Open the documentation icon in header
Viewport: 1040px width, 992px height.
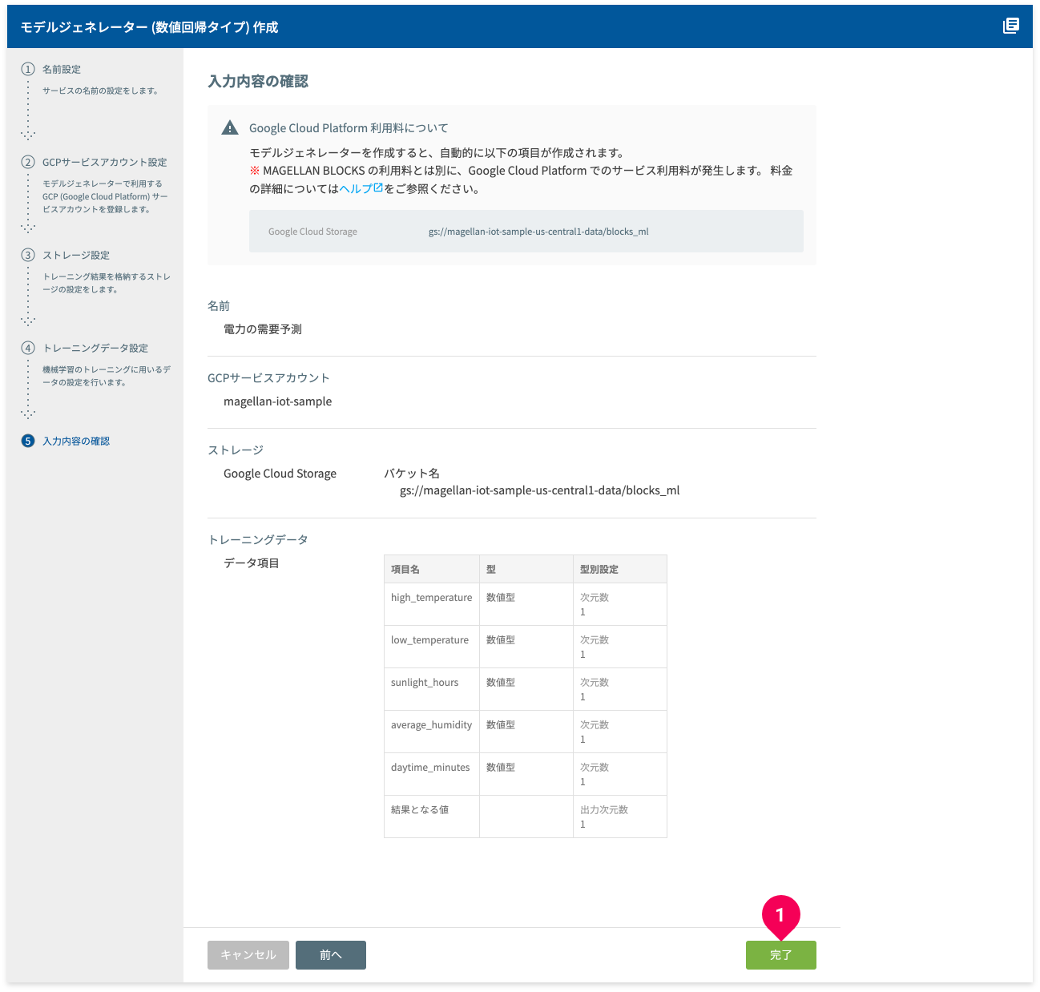(1011, 26)
